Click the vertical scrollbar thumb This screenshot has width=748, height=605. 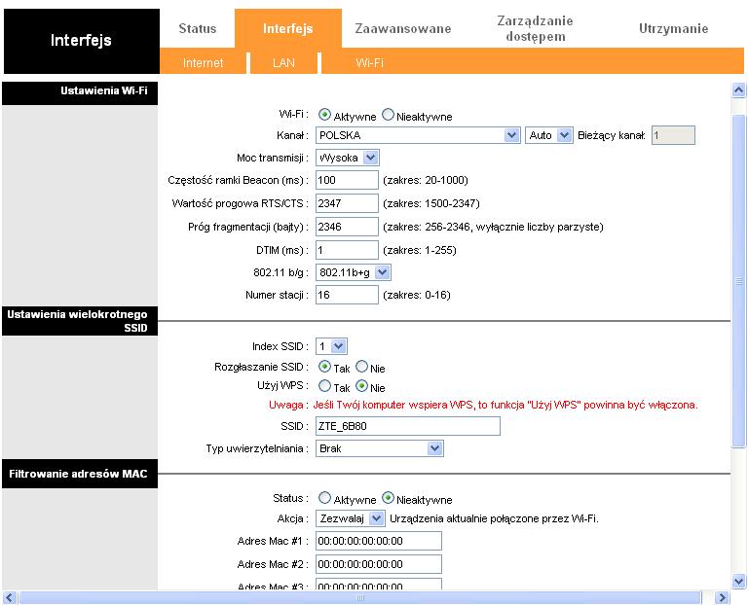[738, 281]
